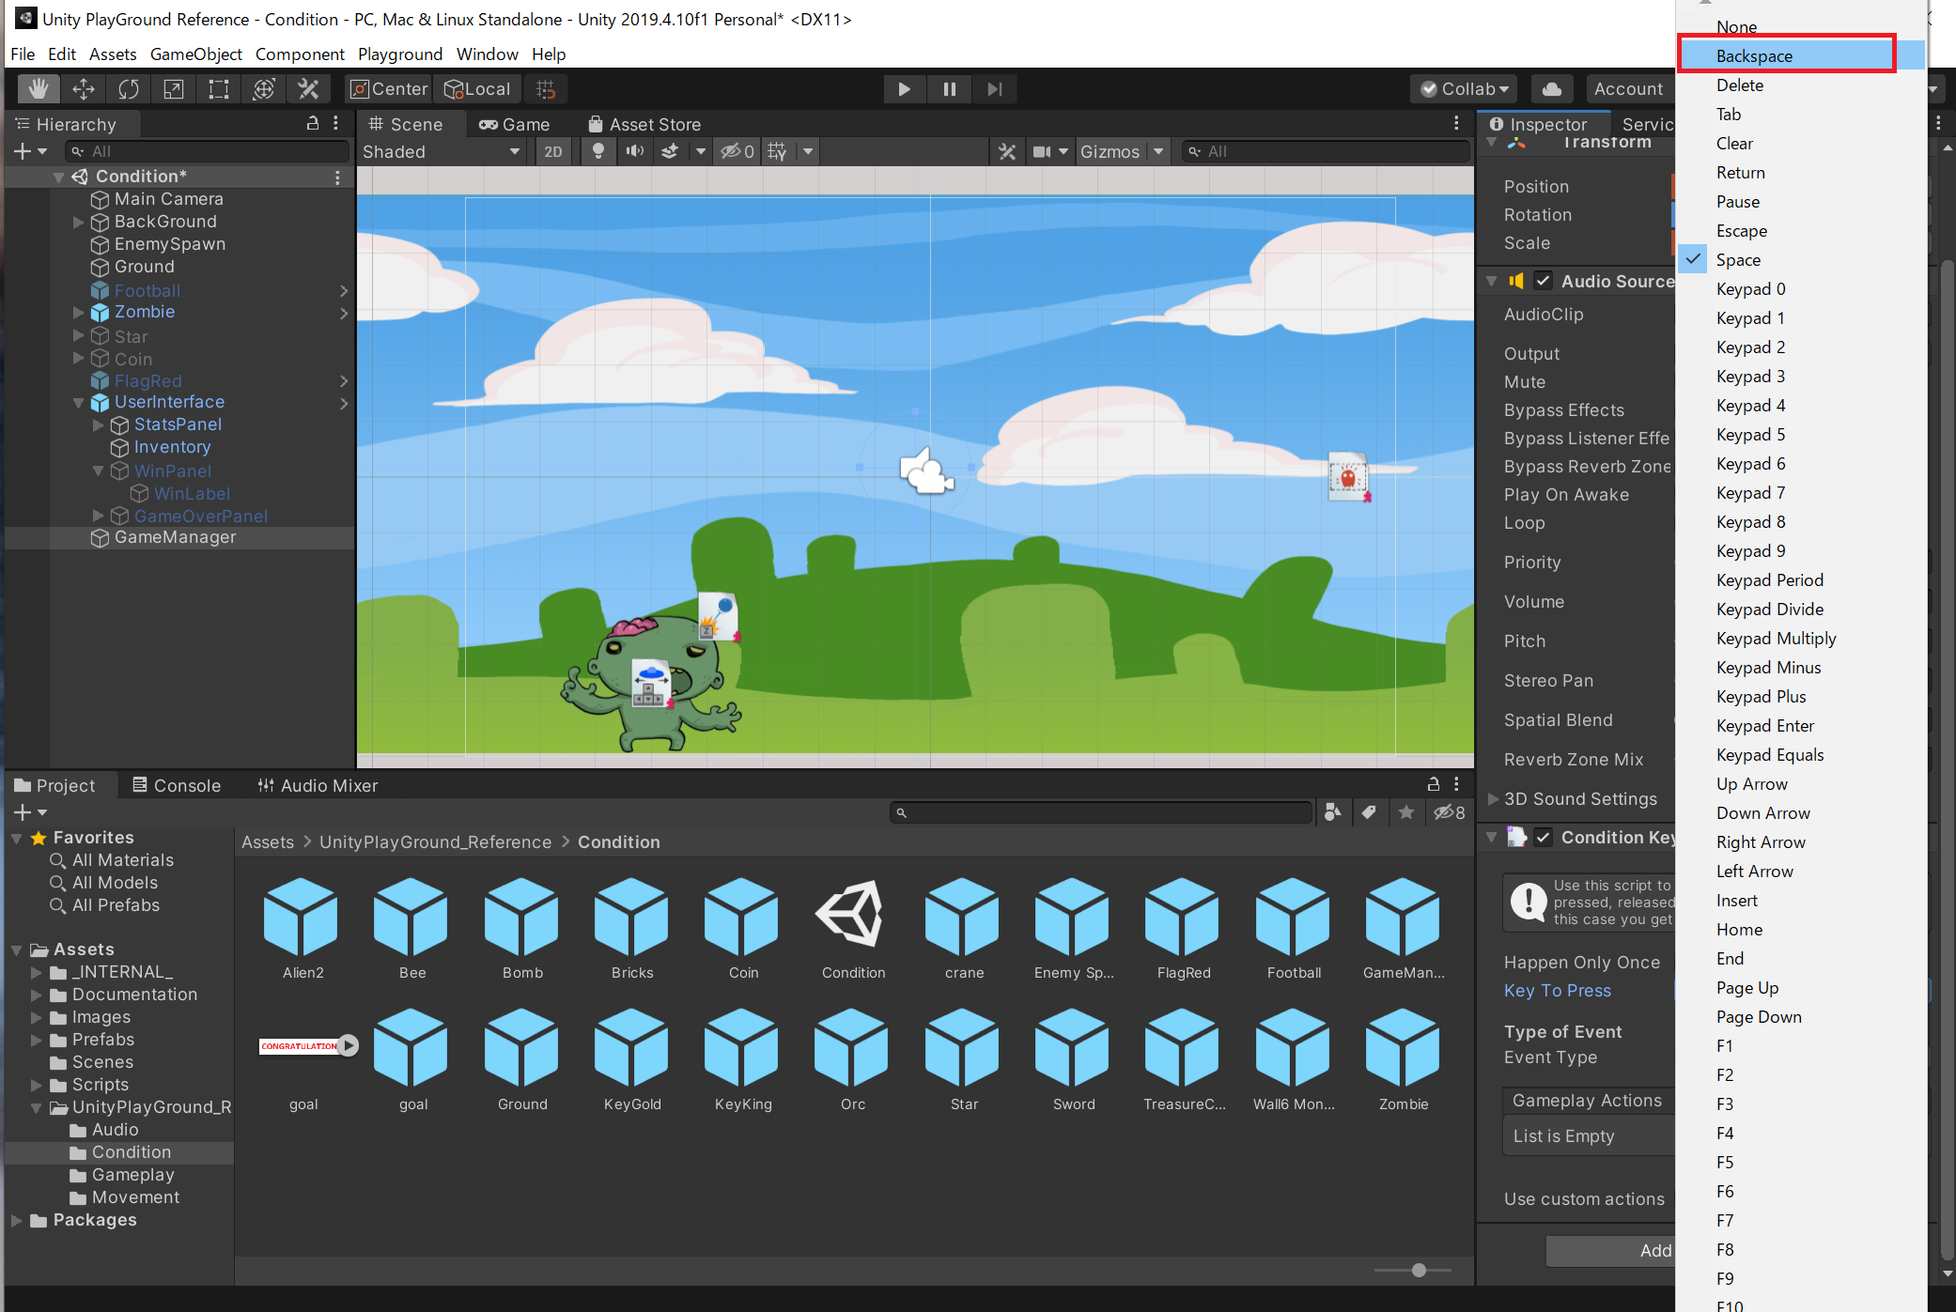Uncheck the Condition Key component checkbox
The width and height of the screenshot is (1956, 1312).
(x=1543, y=837)
